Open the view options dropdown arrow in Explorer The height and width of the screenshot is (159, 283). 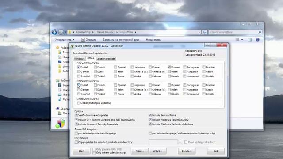point(242,40)
